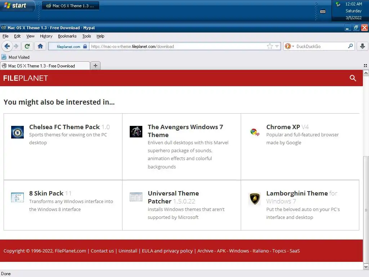Image resolution: width=369 pixels, height=277 pixels.
Task: Click the 8 Skin Pack thumbnail icon
Action: tap(17, 197)
